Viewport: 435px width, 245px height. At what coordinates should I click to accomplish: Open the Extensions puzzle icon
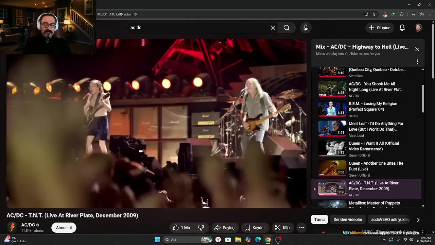[401, 14]
